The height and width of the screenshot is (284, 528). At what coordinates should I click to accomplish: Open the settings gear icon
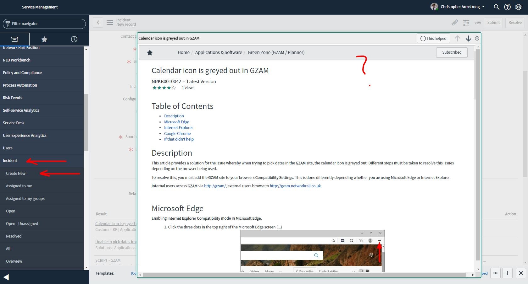518,7
